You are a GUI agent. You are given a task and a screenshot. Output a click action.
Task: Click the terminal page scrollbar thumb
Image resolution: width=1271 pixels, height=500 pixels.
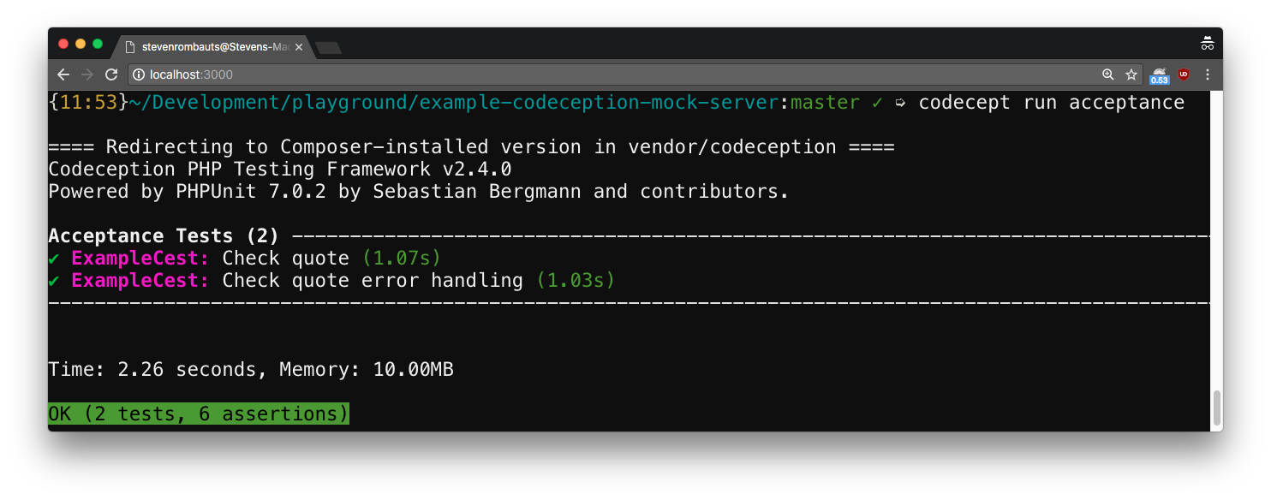coord(1216,407)
